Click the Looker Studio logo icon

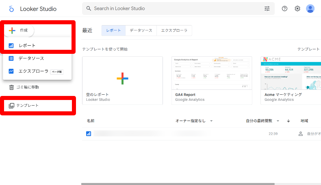click(11, 9)
